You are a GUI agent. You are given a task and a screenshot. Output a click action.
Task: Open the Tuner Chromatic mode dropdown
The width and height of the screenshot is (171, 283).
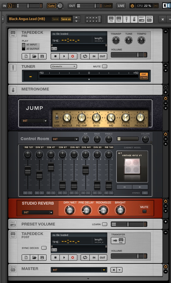[64, 67]
